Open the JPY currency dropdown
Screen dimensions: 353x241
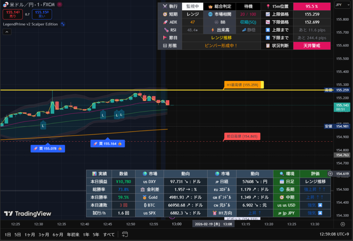click(x=342, y=5)
